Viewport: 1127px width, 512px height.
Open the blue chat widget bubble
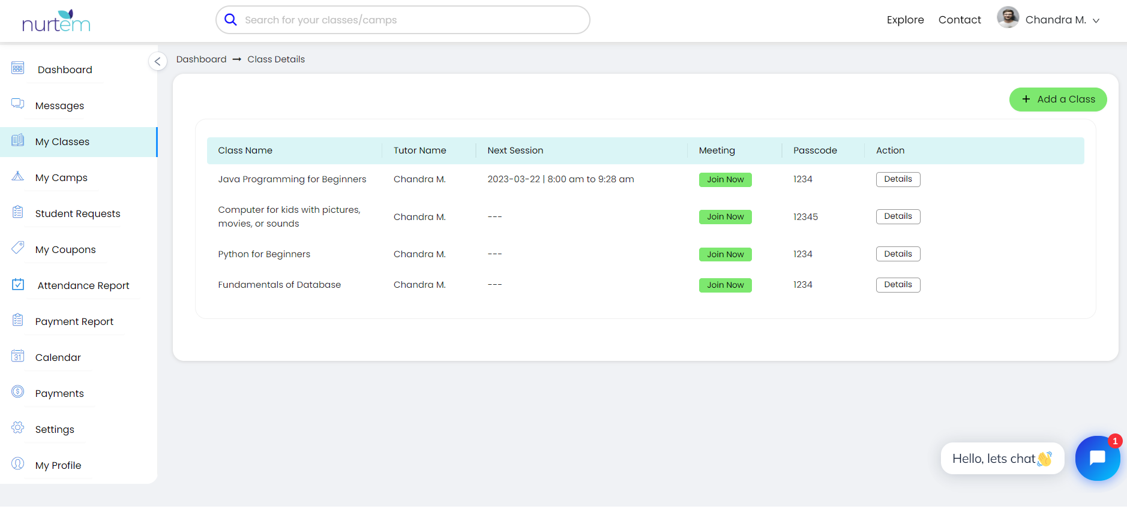coord(1097,458)
